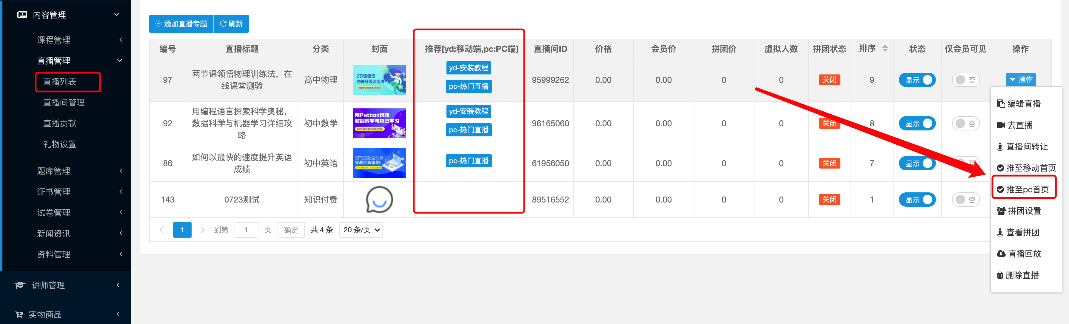
Task: Click title 0723测试
Action: 241,200
